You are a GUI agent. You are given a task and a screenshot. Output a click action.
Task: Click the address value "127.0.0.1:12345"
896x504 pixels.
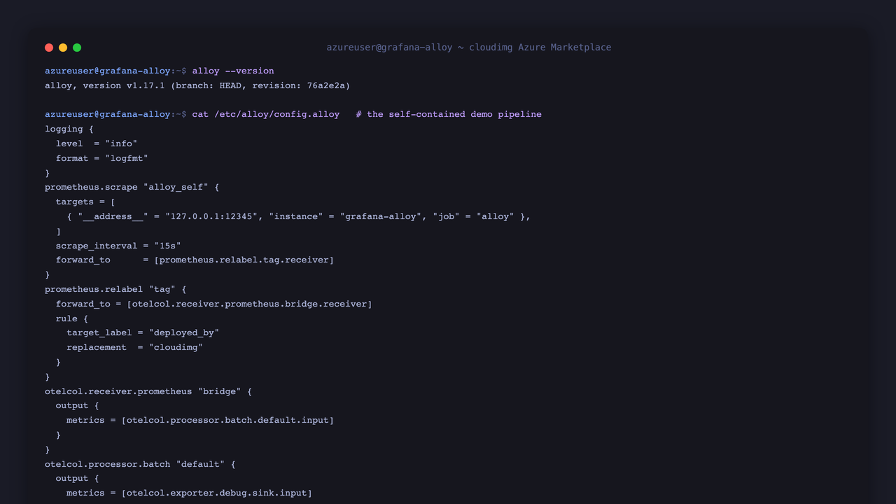coord(211,216)
